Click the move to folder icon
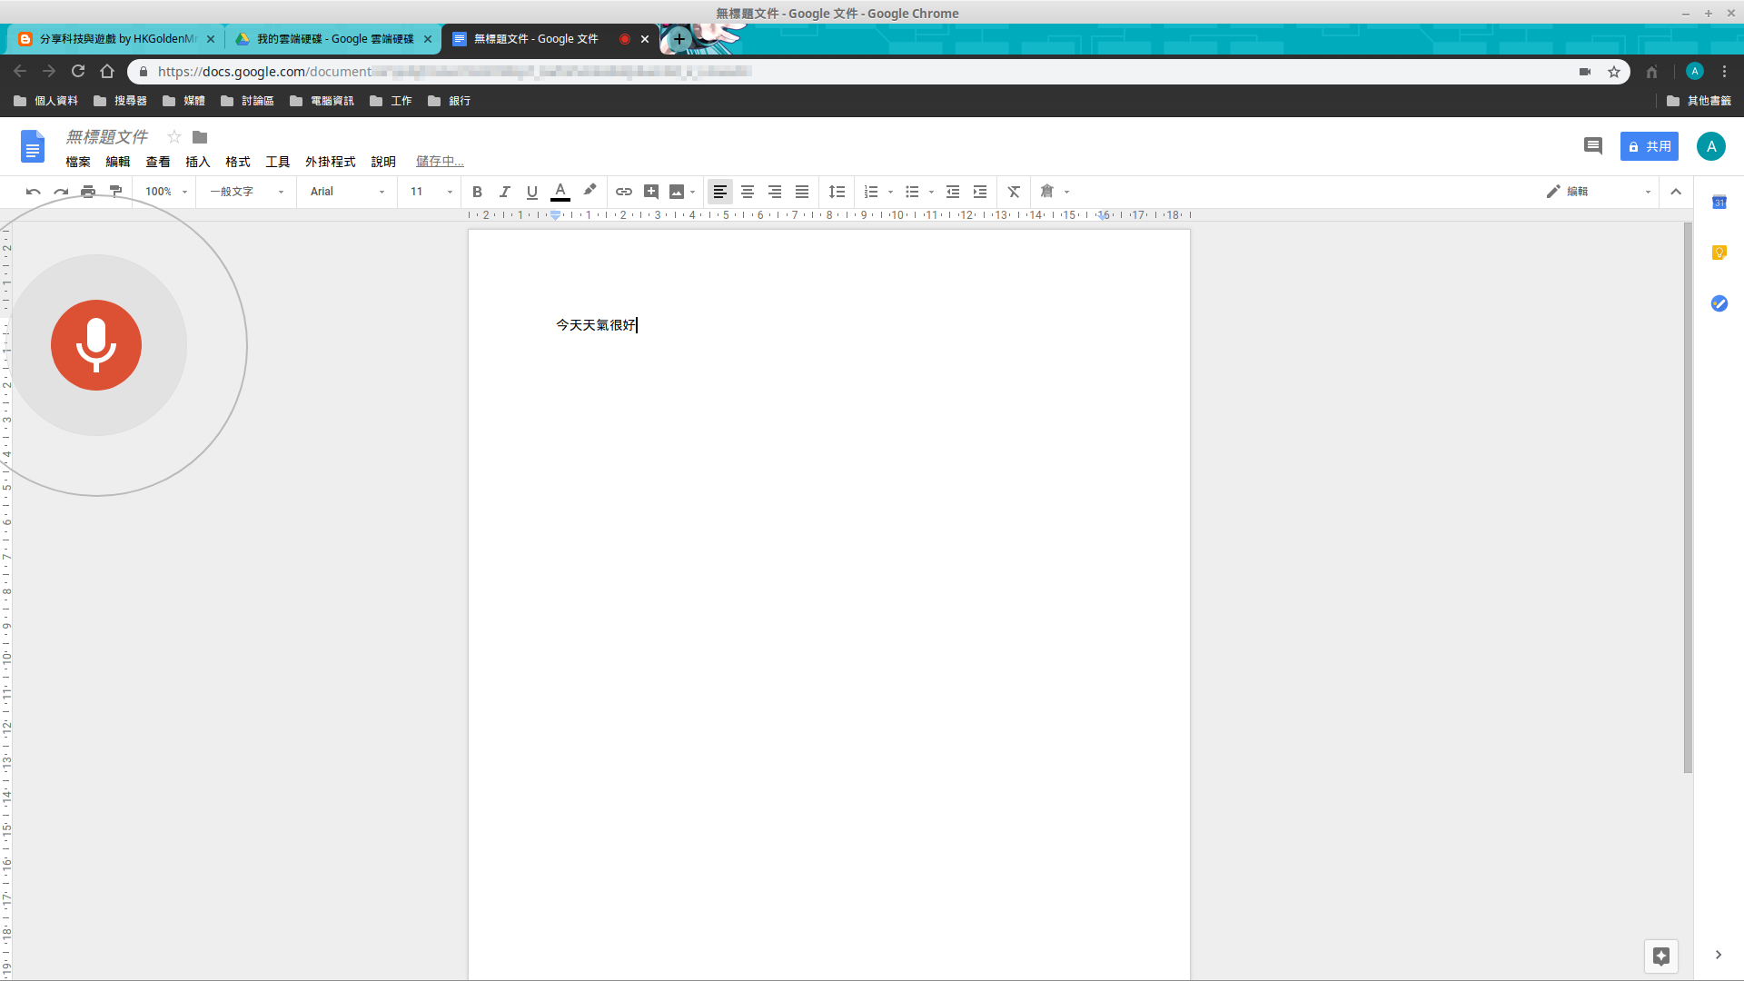Screen dimensions: 1744x981 point(200,137)
